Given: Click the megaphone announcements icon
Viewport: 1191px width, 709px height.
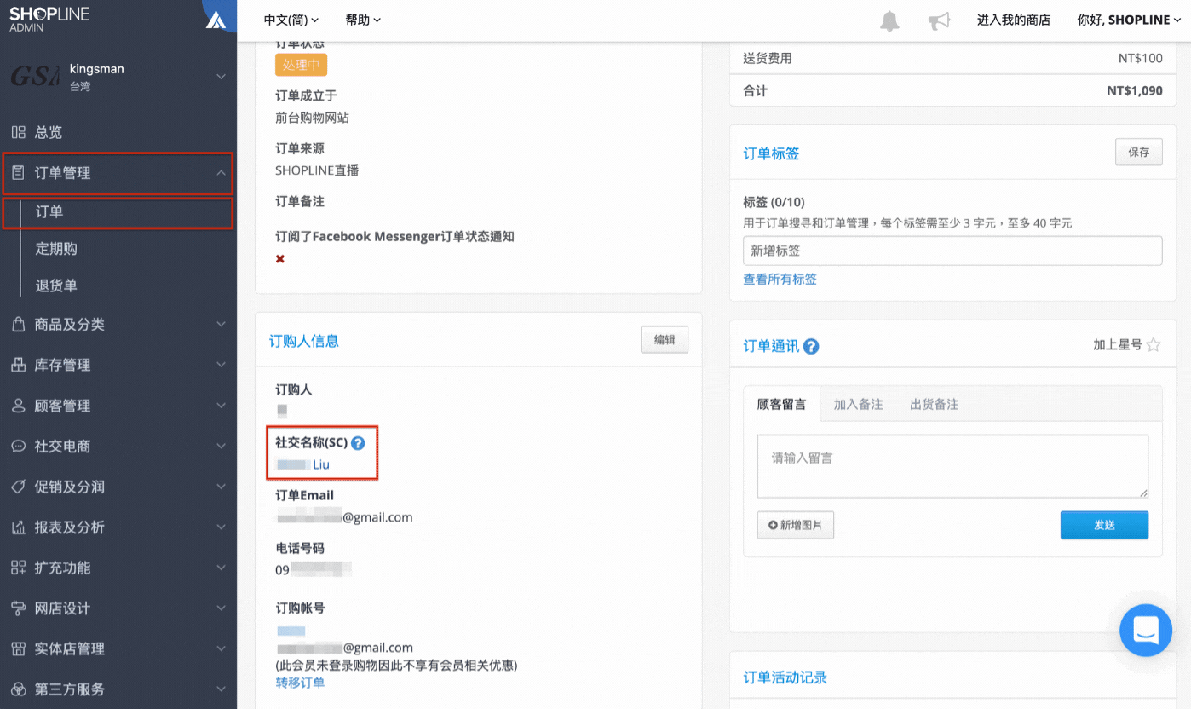Looking at the screenshot, I should click(939, 20).
